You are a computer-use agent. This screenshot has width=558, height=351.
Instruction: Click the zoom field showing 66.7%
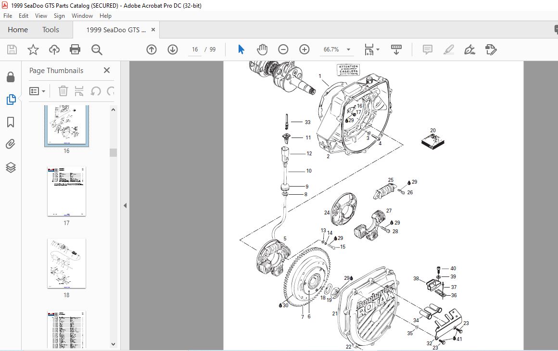pyautogui.click(x=331, y=50)
